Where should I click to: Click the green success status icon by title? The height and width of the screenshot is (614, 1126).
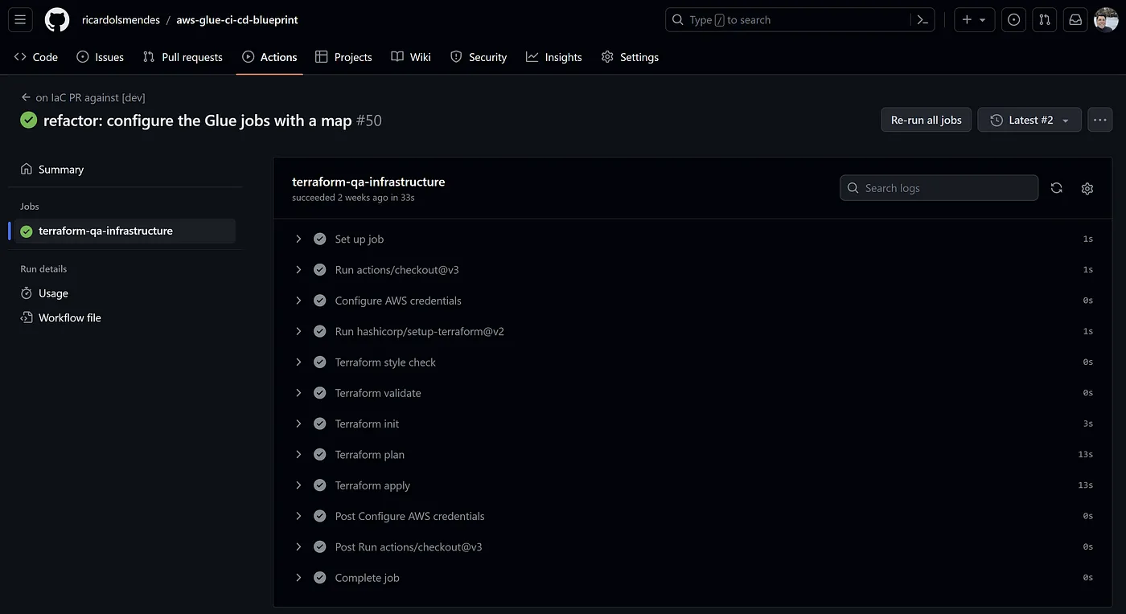pyautogui.click(x=29, y=121)
